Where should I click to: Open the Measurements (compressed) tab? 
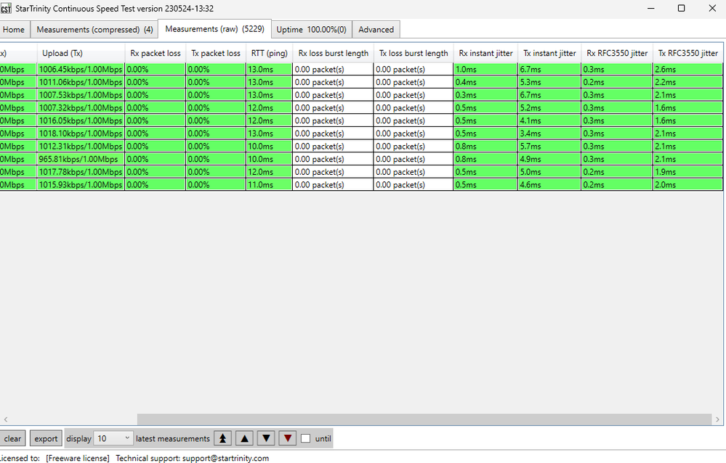(x=94, y=30)
